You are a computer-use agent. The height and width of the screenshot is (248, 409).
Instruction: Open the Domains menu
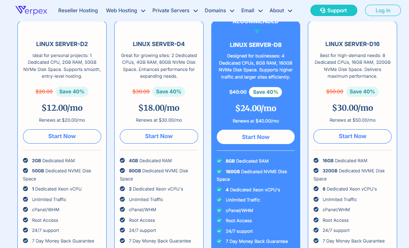point(216,11)
